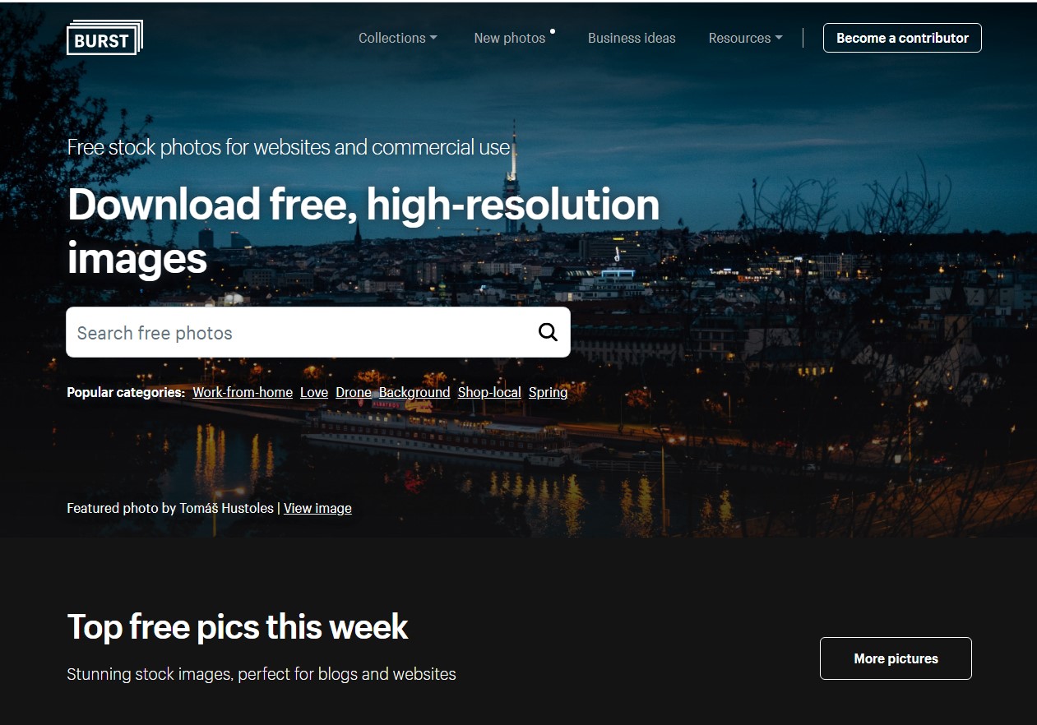Image resolution: width=1037 pixels, height=725 pixels.
Task: Open the Background category link
Action: point(414,392)
